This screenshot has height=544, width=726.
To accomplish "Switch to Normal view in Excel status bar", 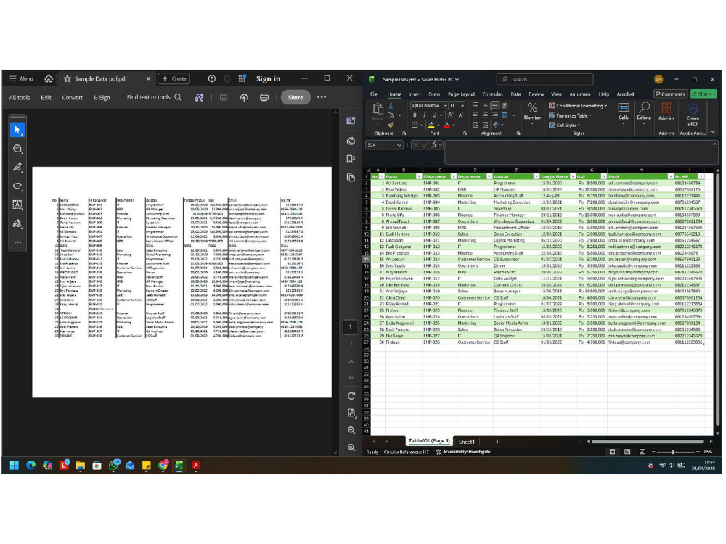I will (x=612, y=452).
